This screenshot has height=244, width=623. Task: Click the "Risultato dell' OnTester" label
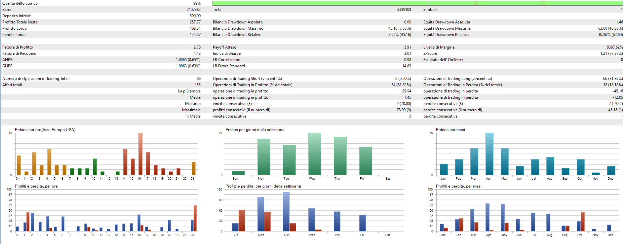pos(443,60)
